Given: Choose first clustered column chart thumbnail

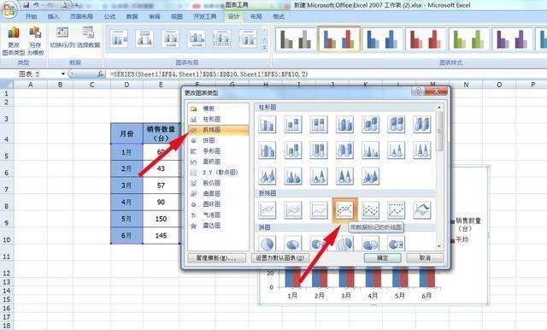Looking at the screenshot, I should click(267, 125).
